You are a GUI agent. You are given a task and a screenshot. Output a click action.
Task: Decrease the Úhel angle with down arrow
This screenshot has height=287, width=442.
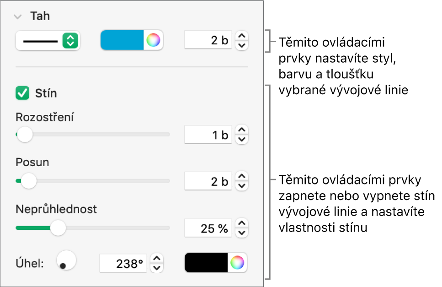pos(157,268)
